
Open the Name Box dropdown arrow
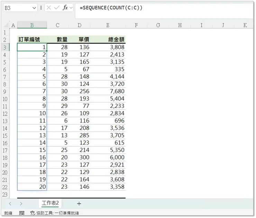34,8
